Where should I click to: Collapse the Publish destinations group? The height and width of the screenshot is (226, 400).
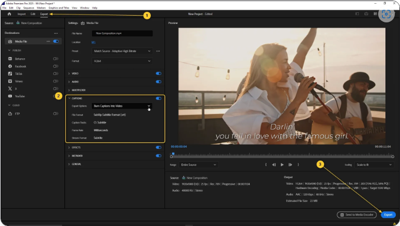point(9,51)
